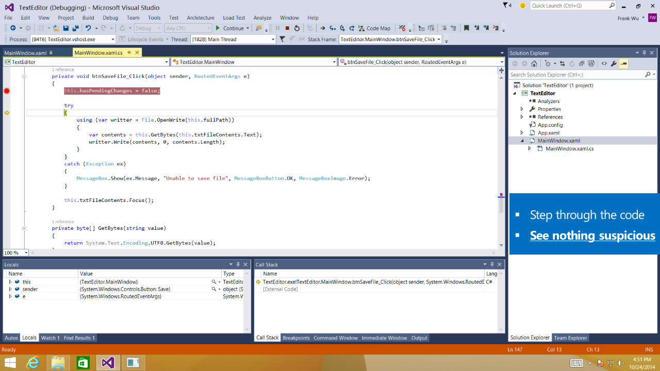Open the Analyze menu
The height and width of the screenshot is (371, 660).
262,18
